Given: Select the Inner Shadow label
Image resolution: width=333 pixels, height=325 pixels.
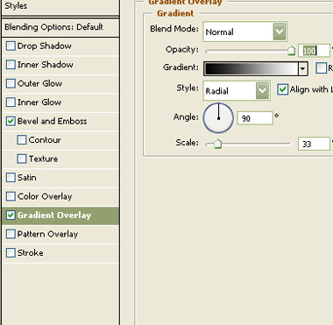Looking at the screenshot, I should click(x=46, y=65).
